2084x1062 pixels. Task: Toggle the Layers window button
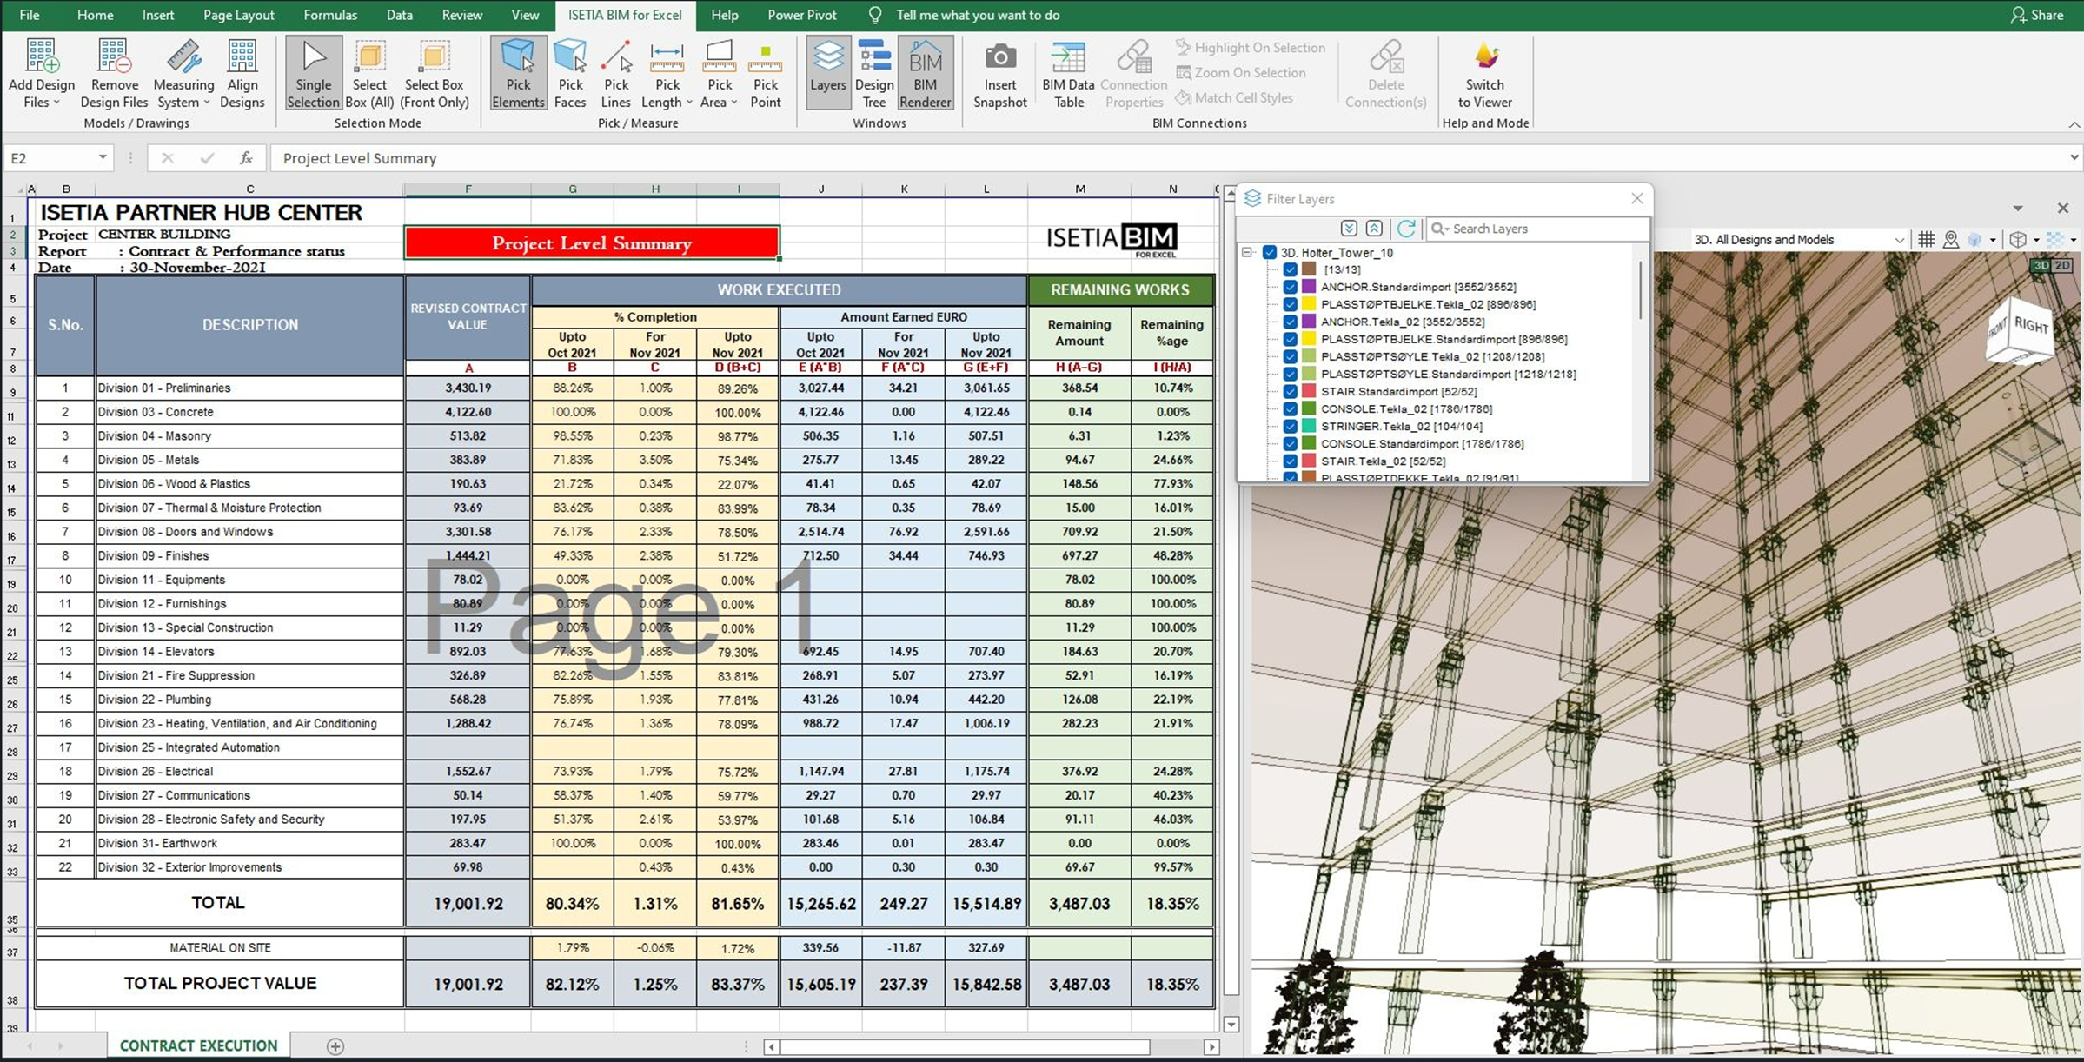pyautogui.click(x=827, y=75)
